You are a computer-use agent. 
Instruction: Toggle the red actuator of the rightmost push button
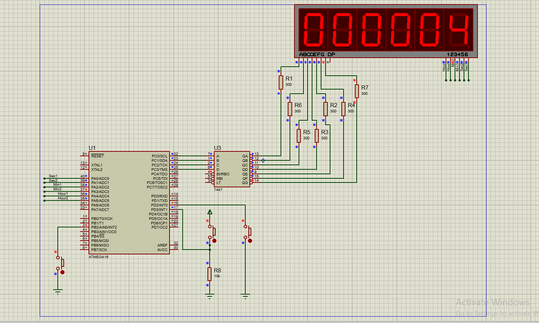(x=250, y=241)
